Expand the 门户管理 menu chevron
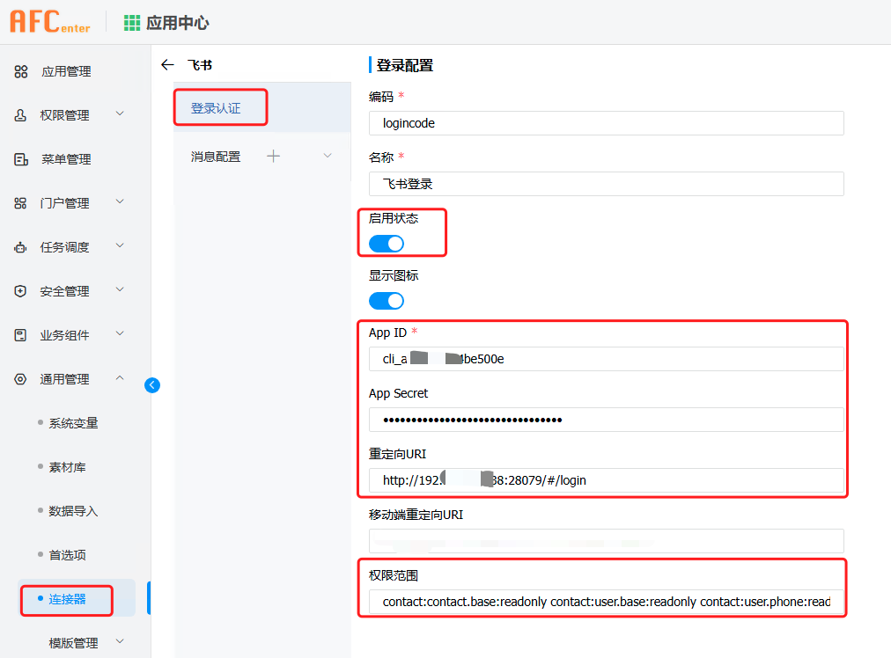891x658 pixels. pyautogui.click(x=120, y=201)
